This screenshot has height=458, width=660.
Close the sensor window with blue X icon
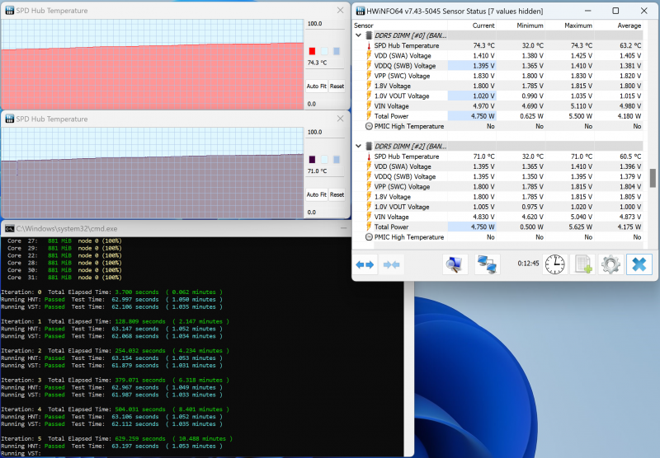coord(638,264)
